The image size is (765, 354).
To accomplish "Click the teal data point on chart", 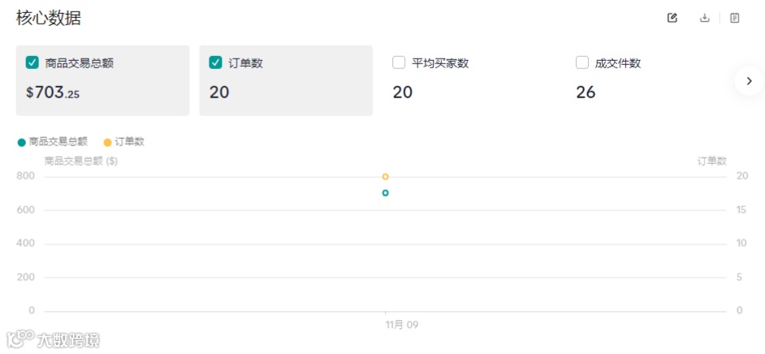I will pyautogui.click(x=385, y=193).
